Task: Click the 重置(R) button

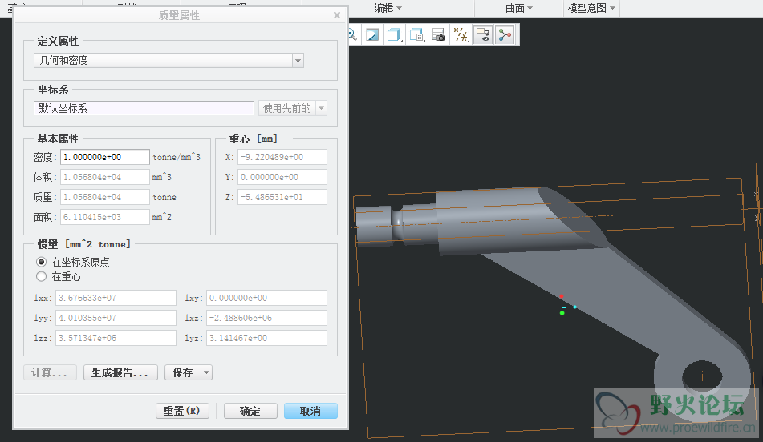Action: [x=182, y=411]
